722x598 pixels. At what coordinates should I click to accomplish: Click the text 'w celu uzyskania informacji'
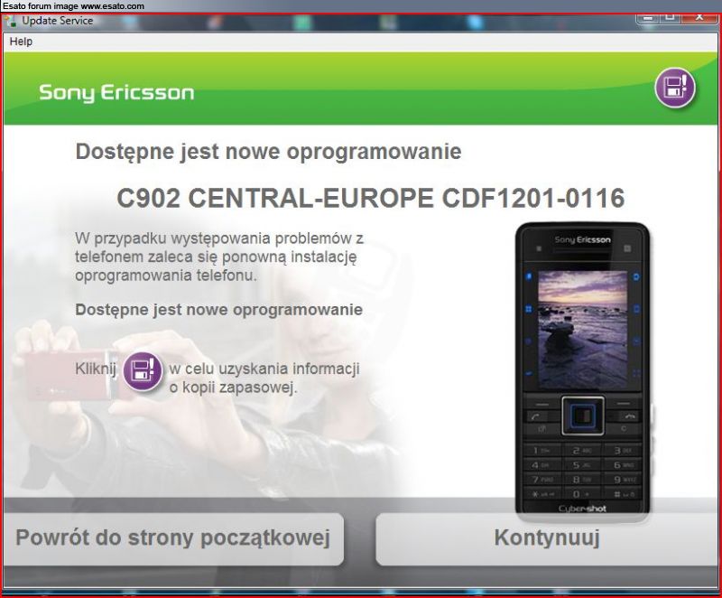pos(264,369)
